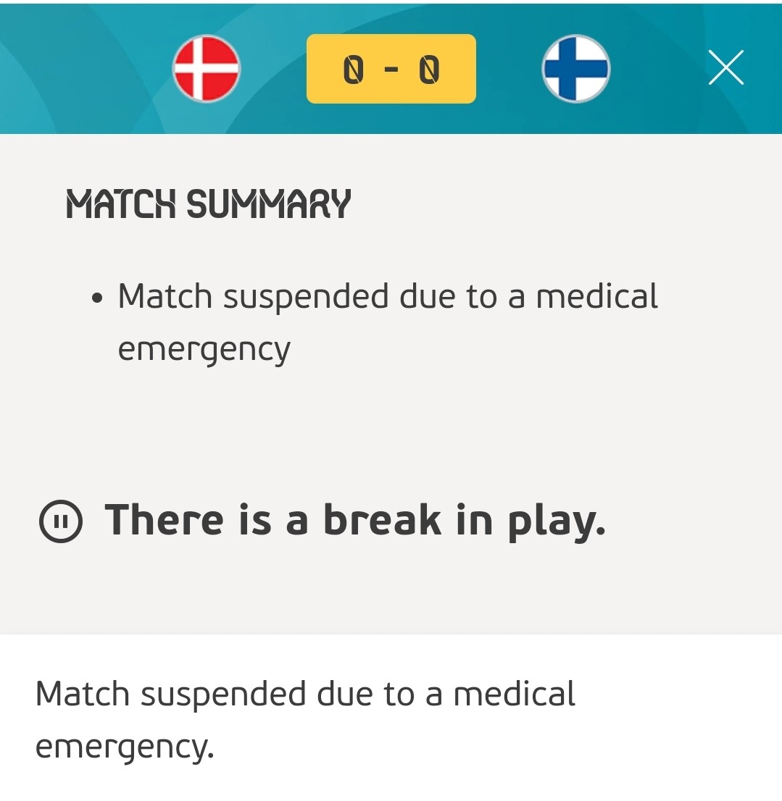Open the yellow 0 - 0 score box
This screenshot has height=801, width=782.
tap(391, 69)
